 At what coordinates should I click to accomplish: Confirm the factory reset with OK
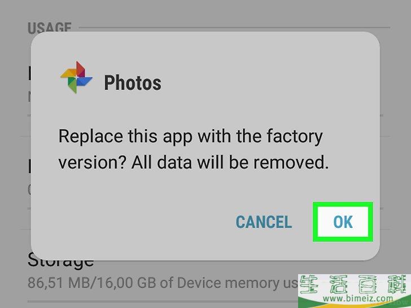pyautogui.click(x=343, y=222)
